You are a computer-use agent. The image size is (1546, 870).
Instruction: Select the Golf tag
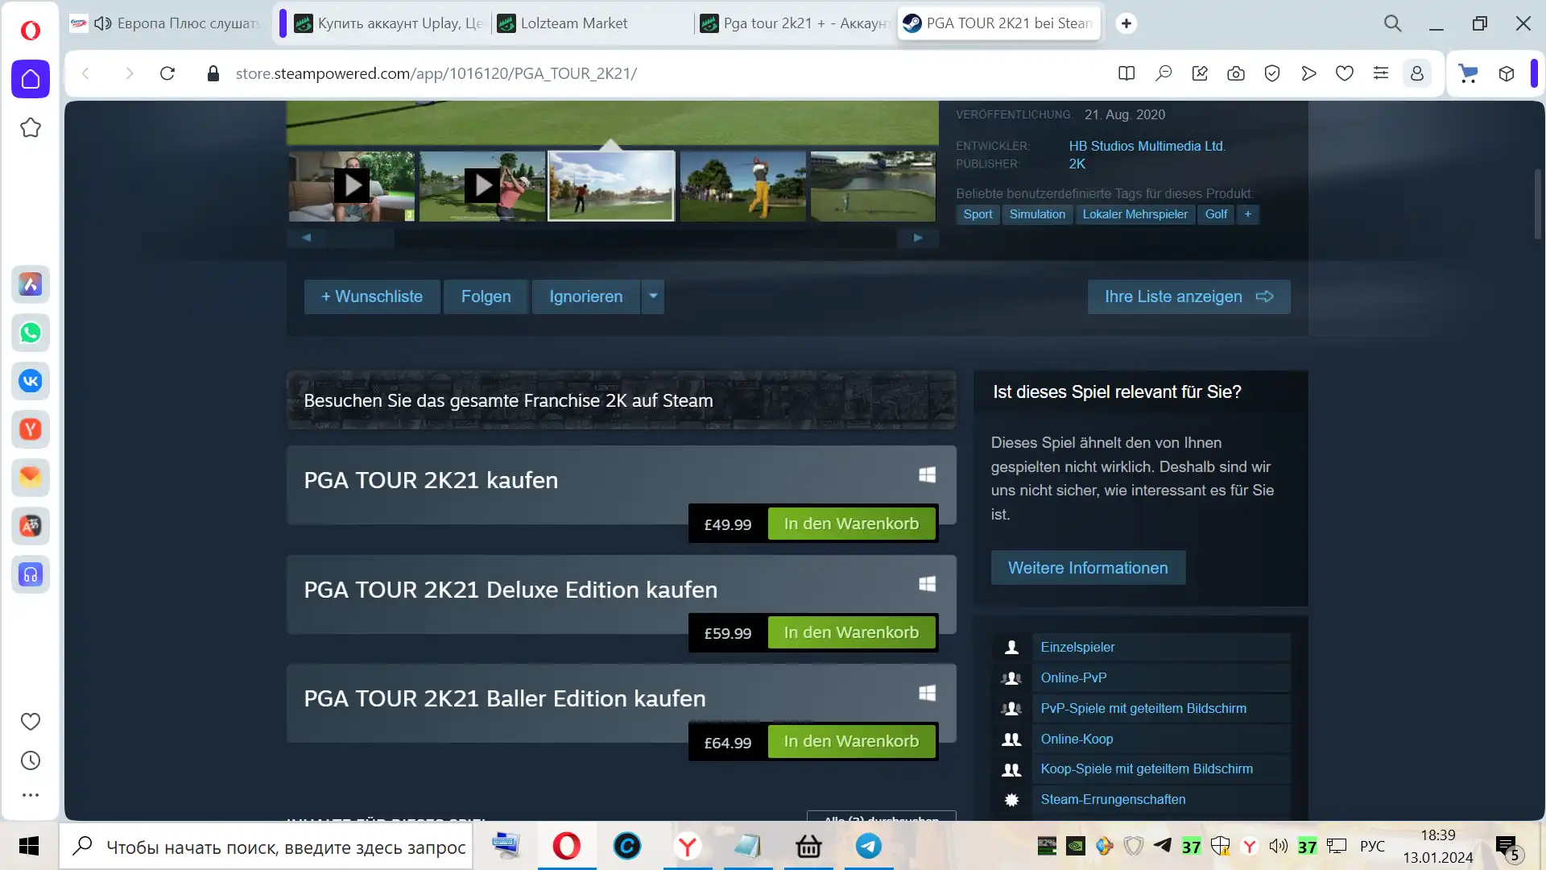point(1216,214)
